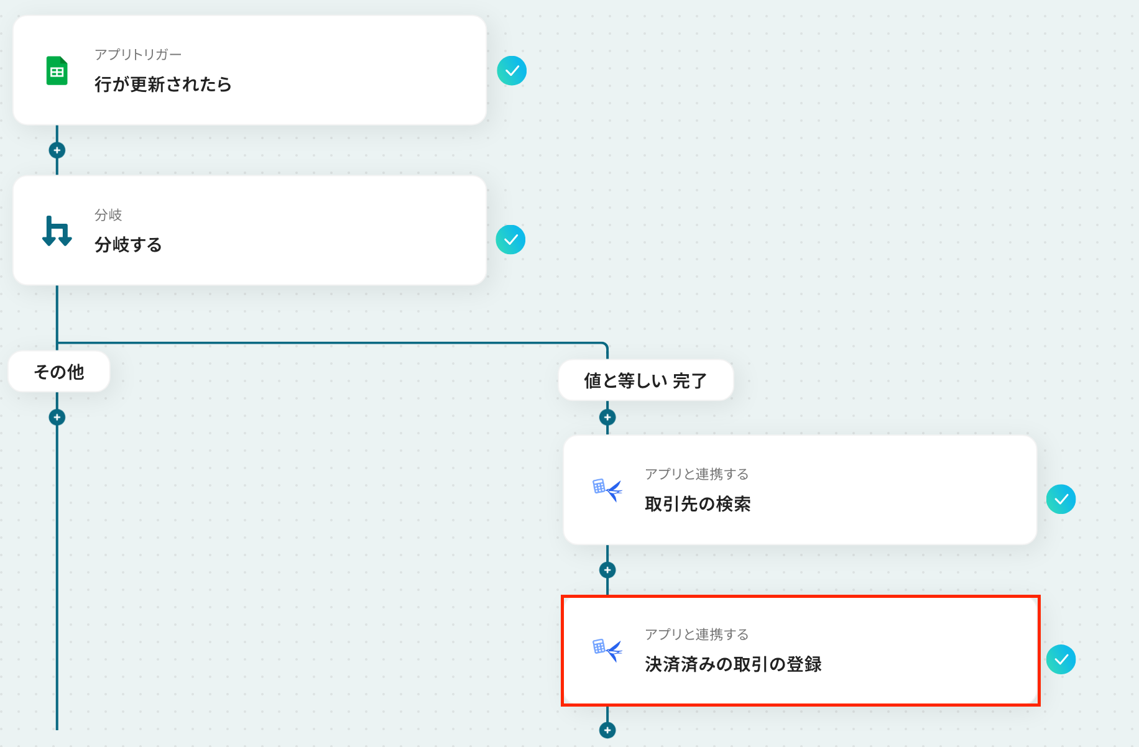Select the その他 branch label
Viewport: 1139px width, 747px height.
coord(59,372)
